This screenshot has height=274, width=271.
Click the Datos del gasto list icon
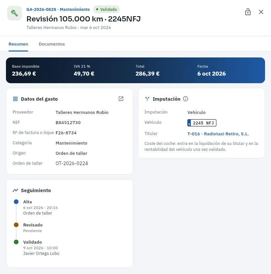coord(16,99)
